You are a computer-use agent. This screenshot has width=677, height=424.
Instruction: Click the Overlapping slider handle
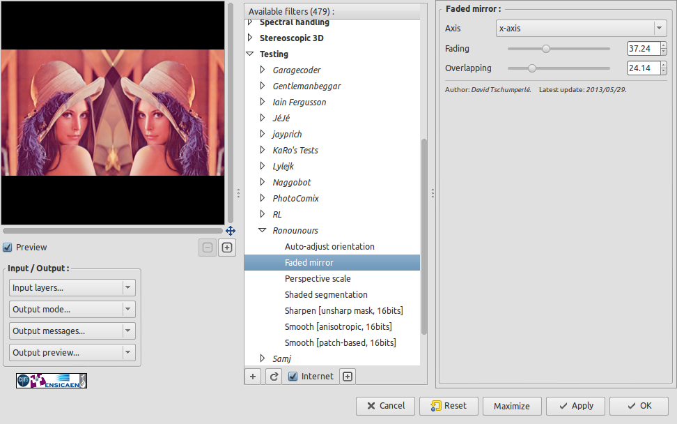click(532, 68)
